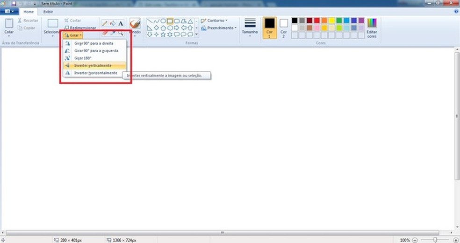Click the Recortar button

tap(28, 21)
